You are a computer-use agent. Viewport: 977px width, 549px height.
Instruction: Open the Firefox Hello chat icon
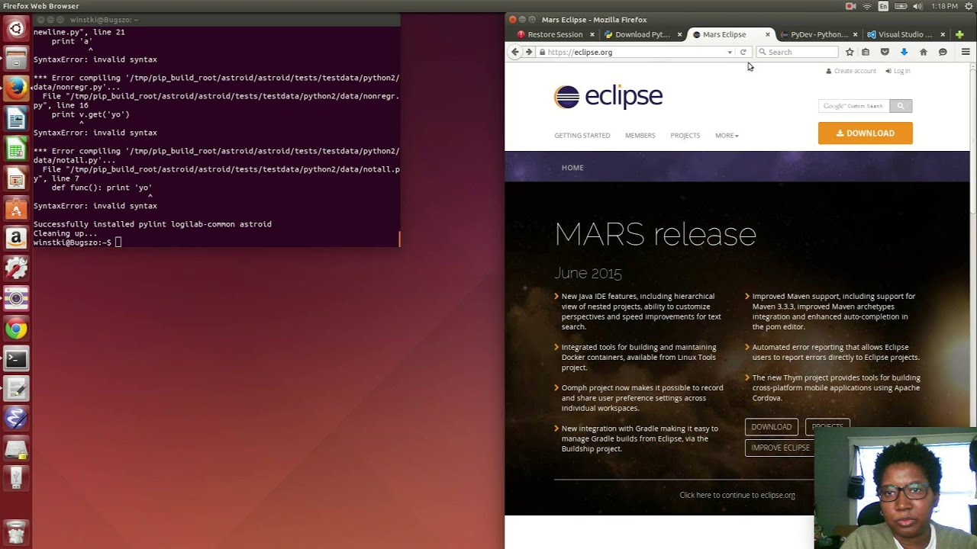[x=943, y=52]
